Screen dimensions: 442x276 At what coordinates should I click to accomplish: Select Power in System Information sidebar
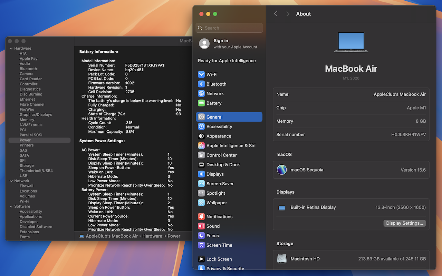pos(39,140)
